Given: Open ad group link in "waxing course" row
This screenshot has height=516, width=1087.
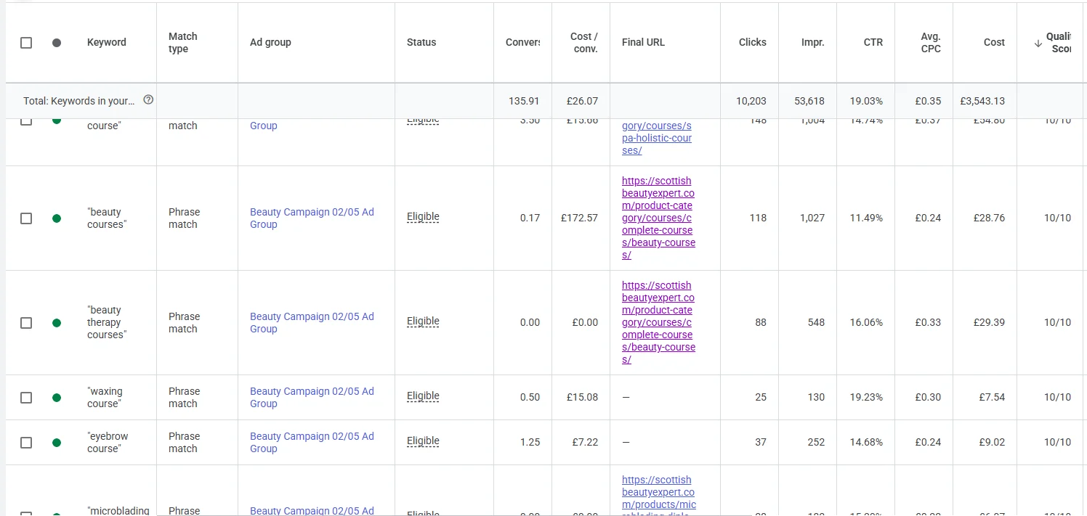Looking at the screenshot, I should coord(312,398).
